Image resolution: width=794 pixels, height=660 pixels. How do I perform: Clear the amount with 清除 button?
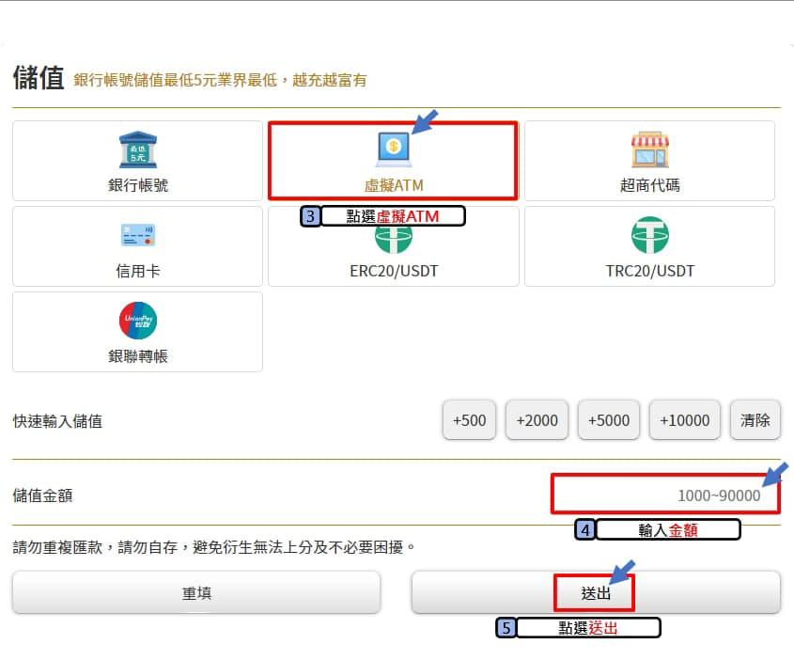755,420
